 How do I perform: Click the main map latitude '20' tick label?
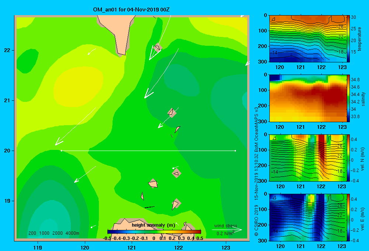tap(7, 151)
